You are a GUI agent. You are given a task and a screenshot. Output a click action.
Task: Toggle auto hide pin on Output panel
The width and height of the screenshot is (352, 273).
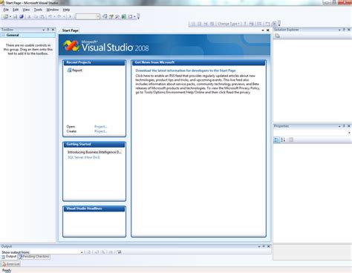264,246
